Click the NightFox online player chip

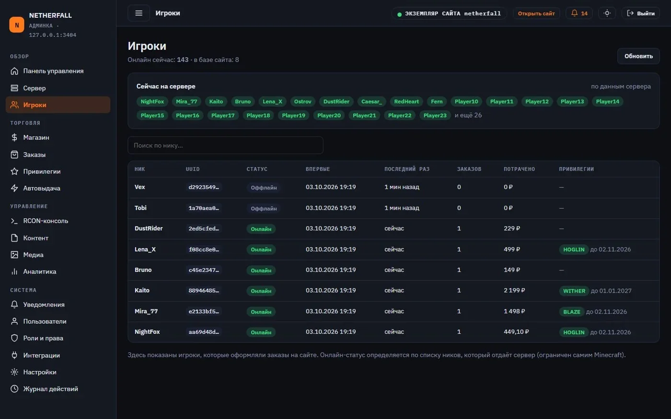[x=152, y=102]
